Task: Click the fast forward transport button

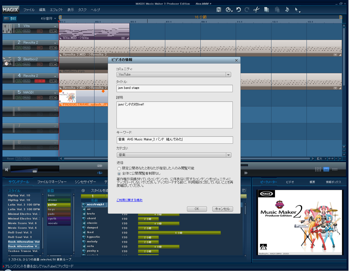Action: point(246,173)
